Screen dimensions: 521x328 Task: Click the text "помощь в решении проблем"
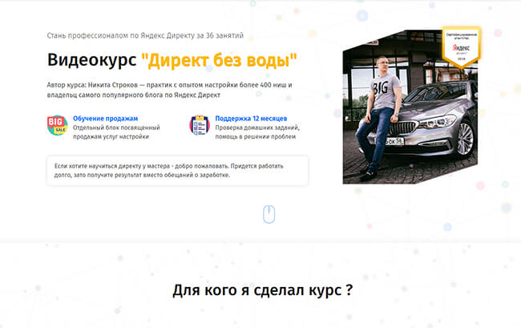pyautogui.click(x=256, y=136)
